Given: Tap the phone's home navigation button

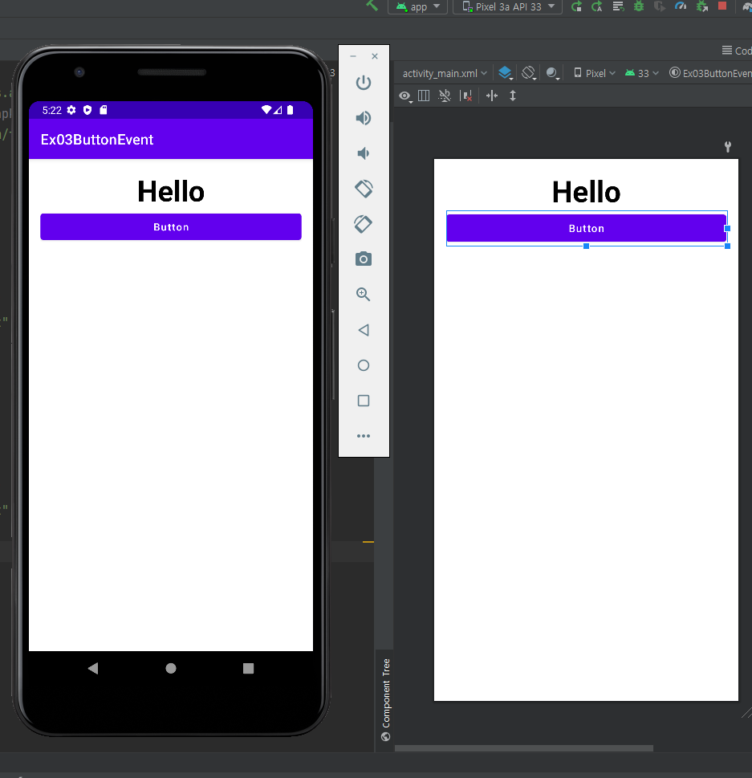Looking at the screenshot, I should click(171, 668).
